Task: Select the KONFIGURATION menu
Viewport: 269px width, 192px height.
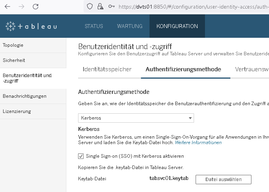Action: (x=177, y=26)
